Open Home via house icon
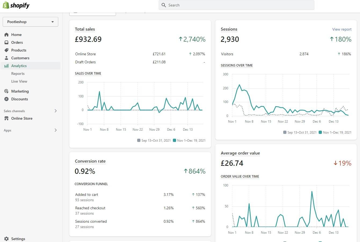This screenshot has height=242, width=360. [x=6, y=35]
